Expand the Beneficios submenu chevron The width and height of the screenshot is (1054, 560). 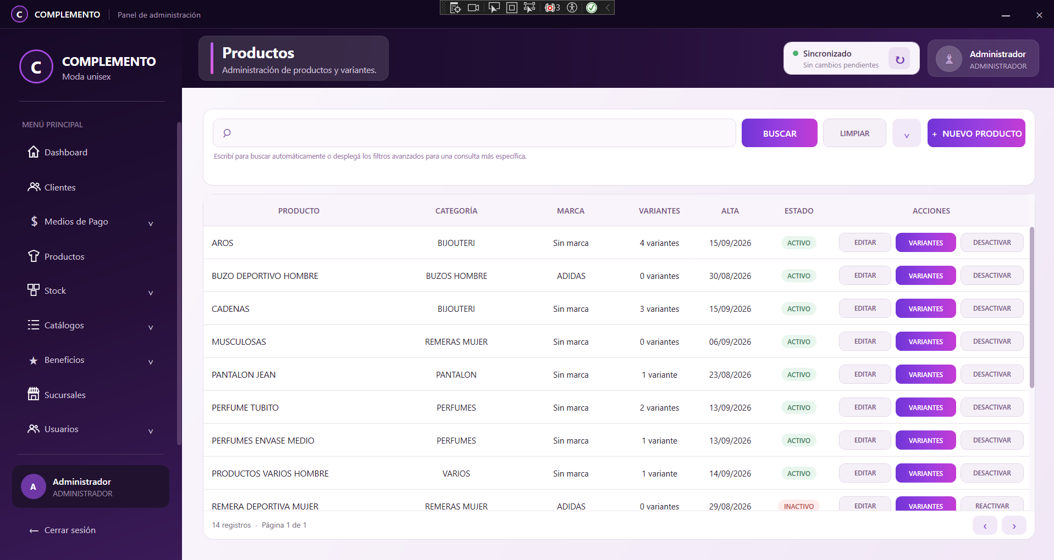click(x=151, y=361)
